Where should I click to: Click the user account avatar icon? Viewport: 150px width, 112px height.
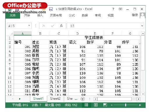tap(142, 15)
